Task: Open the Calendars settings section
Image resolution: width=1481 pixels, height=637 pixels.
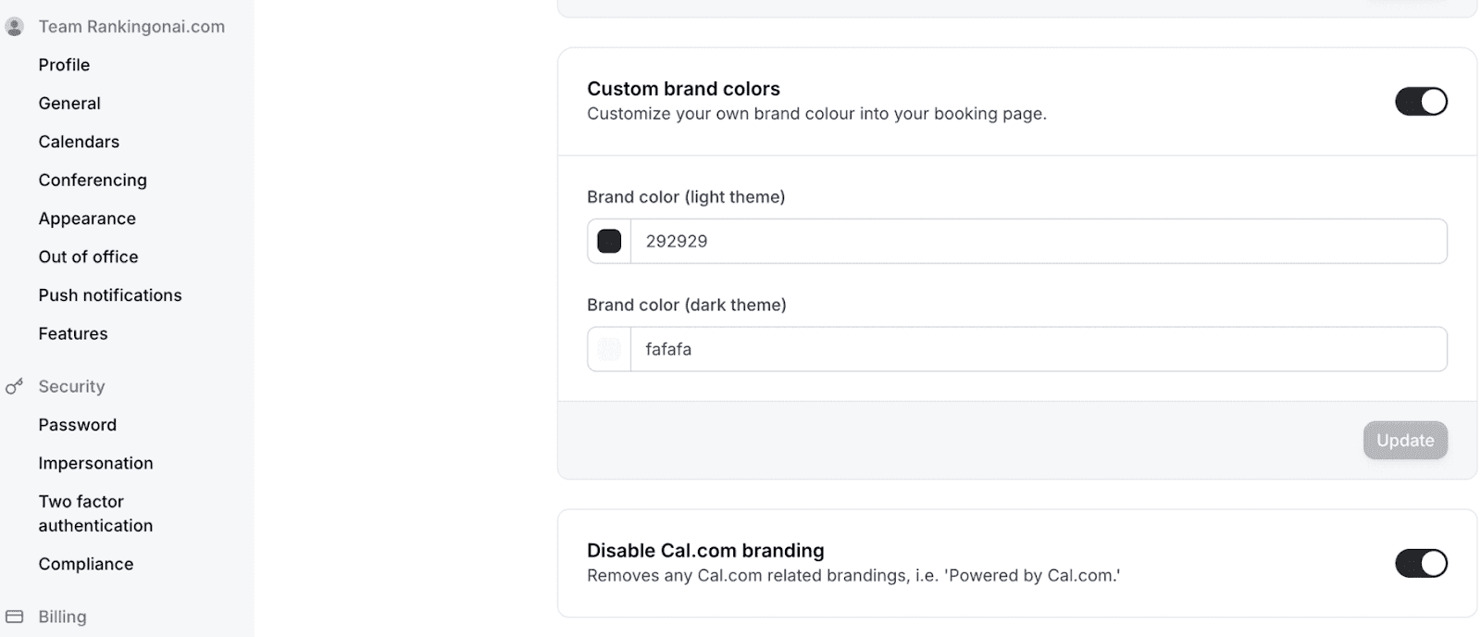Action: [79, 142]
